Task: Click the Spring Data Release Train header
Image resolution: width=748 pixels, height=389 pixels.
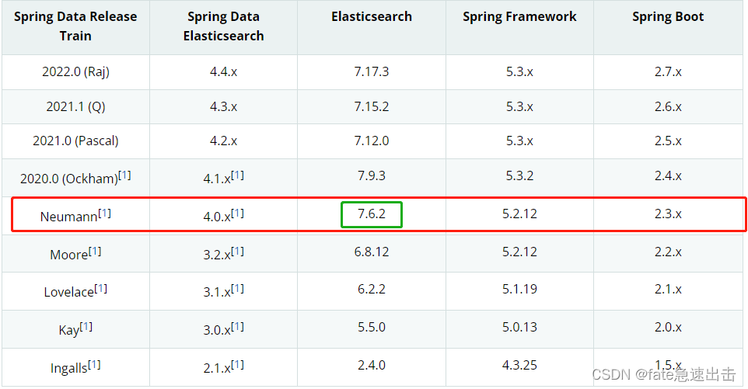Action: 75,26
